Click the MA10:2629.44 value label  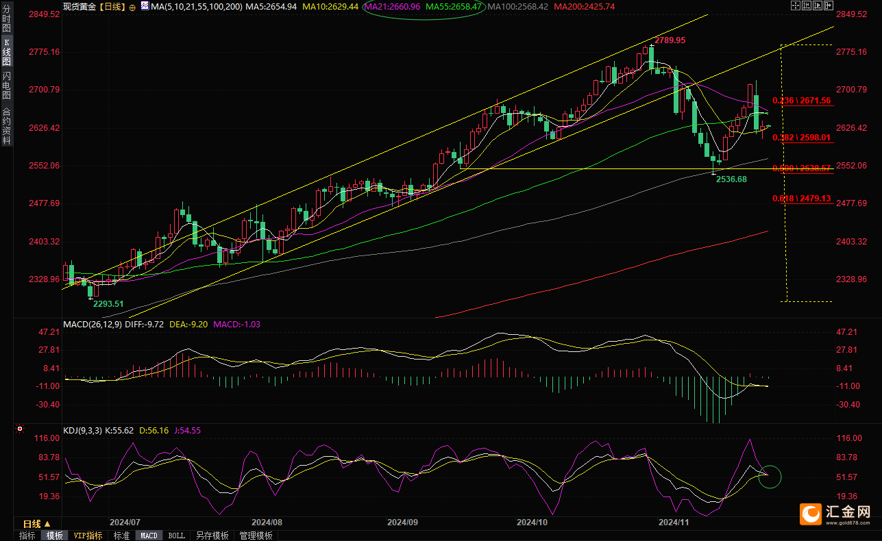331,6
